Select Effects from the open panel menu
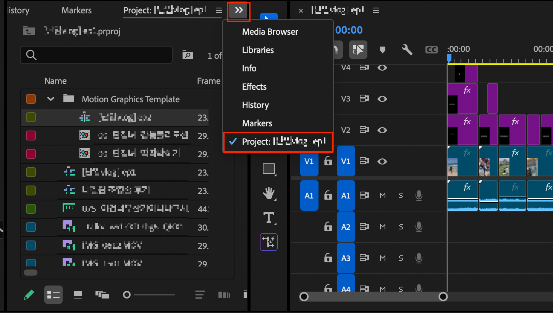This screenshot has height=313, width=553. [x=254, y=87]
